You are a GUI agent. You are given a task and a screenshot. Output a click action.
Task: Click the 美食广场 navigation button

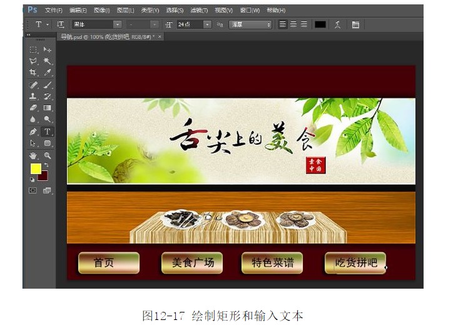[x=193, y=263]
